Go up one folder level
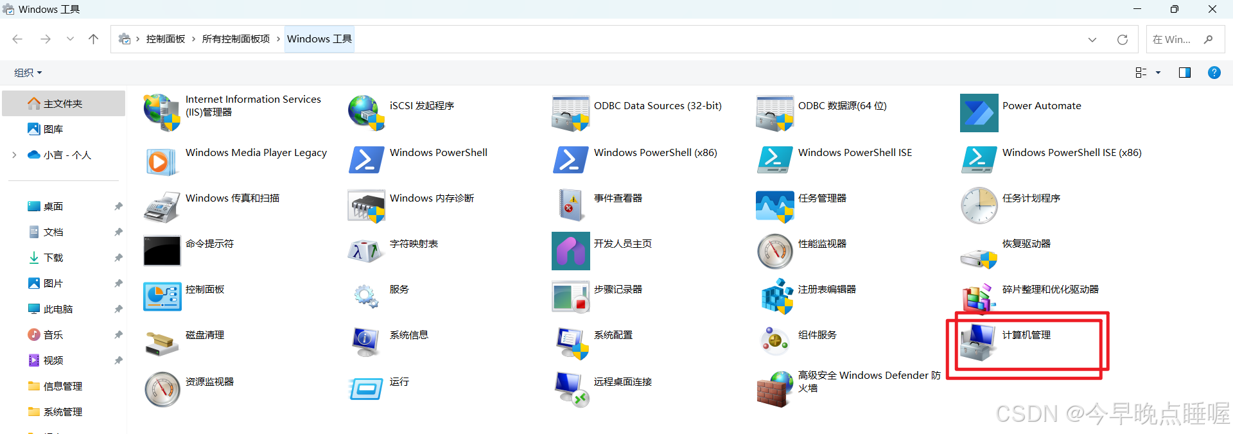 93,39
